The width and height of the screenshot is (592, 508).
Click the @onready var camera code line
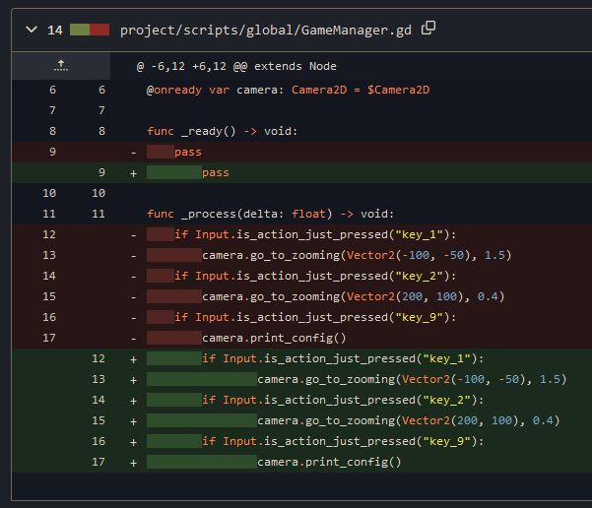289,90
